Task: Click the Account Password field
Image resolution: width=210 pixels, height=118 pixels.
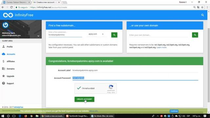Action: tap(135, 78)
